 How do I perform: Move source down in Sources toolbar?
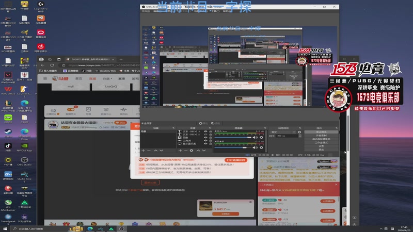[x=204, y=151]
